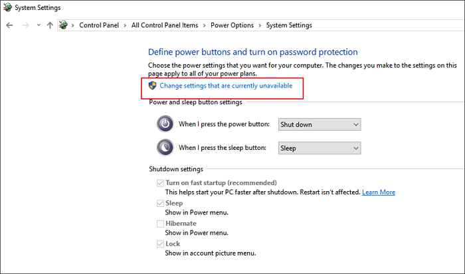Screen dimensions: 465x274
Task: Enable the Hibernate checkbox
Action: [x=160, y=224]
